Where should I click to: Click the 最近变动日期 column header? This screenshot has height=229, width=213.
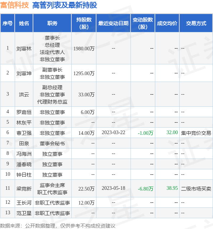(113, 23)
